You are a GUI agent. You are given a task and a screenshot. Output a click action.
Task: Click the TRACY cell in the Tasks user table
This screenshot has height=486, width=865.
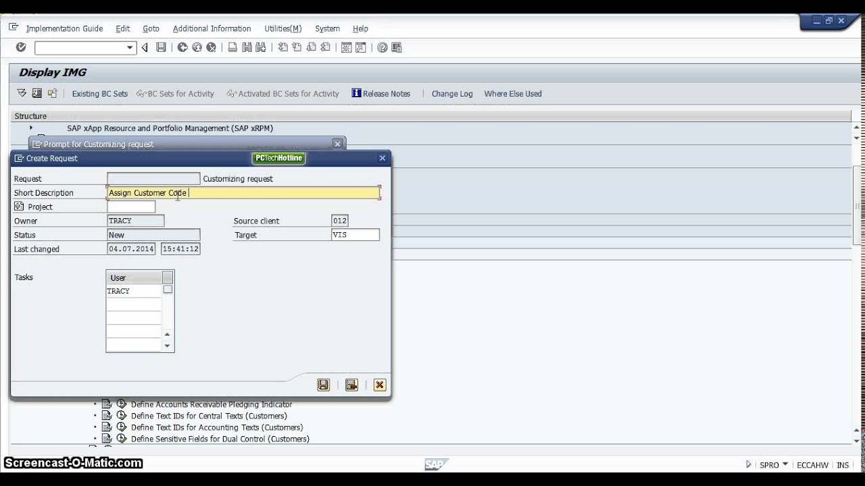click(x=134, y=291)
